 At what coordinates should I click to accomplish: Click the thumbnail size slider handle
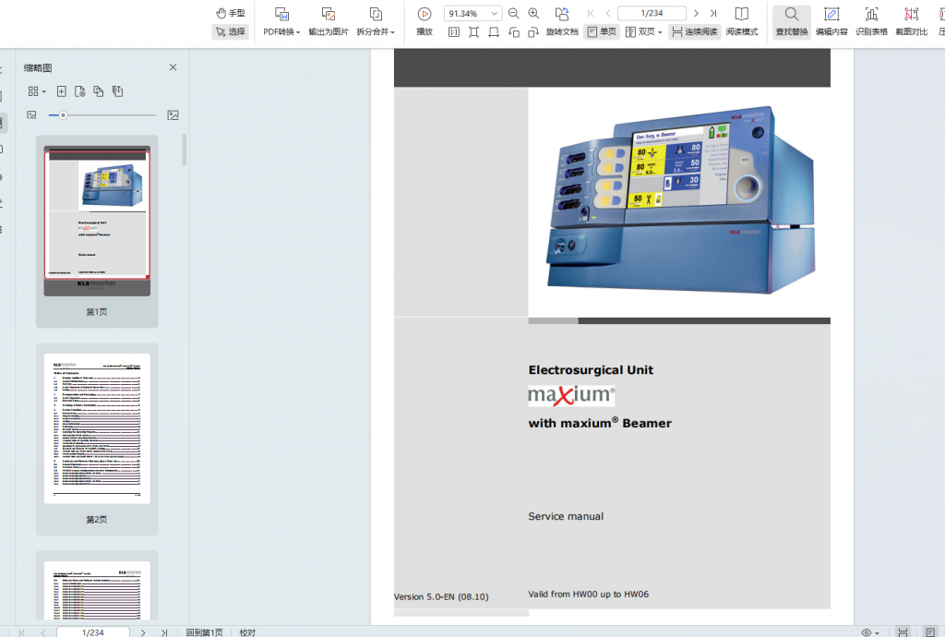63,115
